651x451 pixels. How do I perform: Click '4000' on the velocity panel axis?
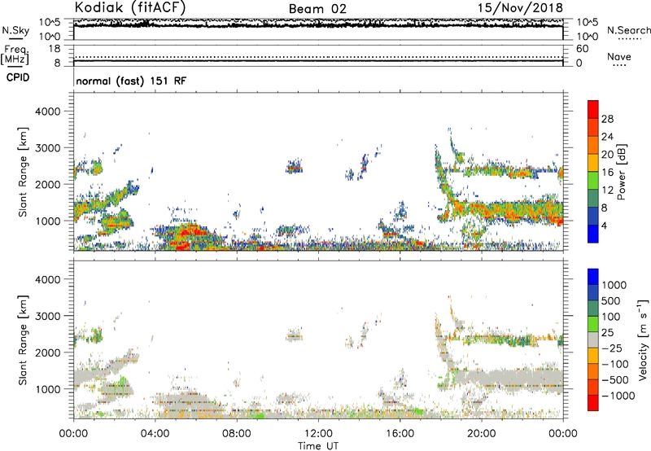coord(48,279)
